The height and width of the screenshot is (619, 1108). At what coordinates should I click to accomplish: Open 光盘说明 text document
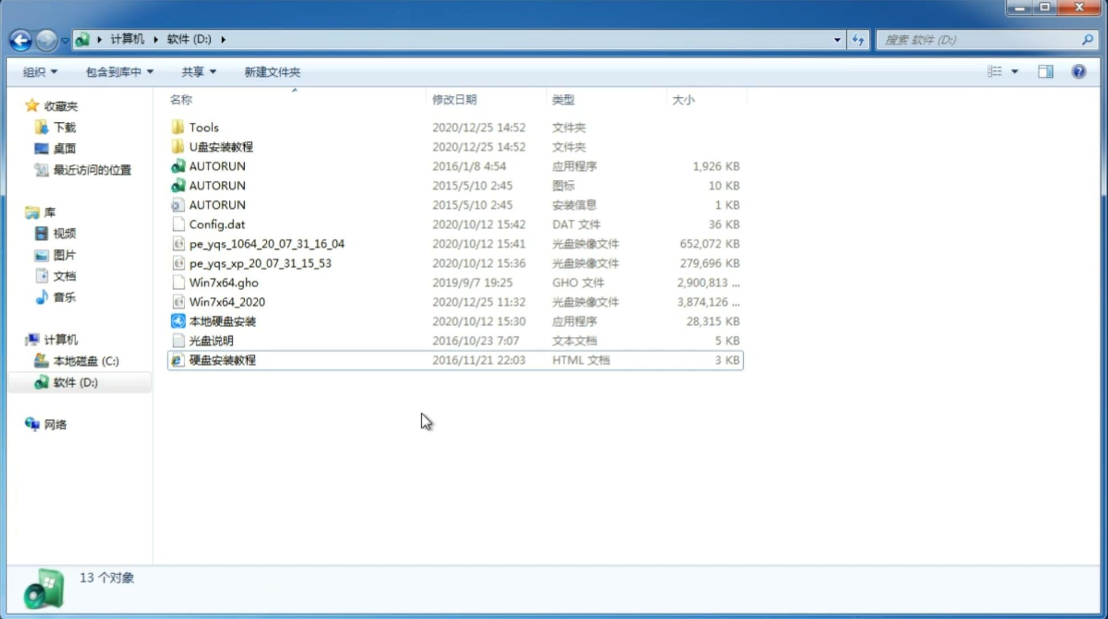(x=212, y=341)
